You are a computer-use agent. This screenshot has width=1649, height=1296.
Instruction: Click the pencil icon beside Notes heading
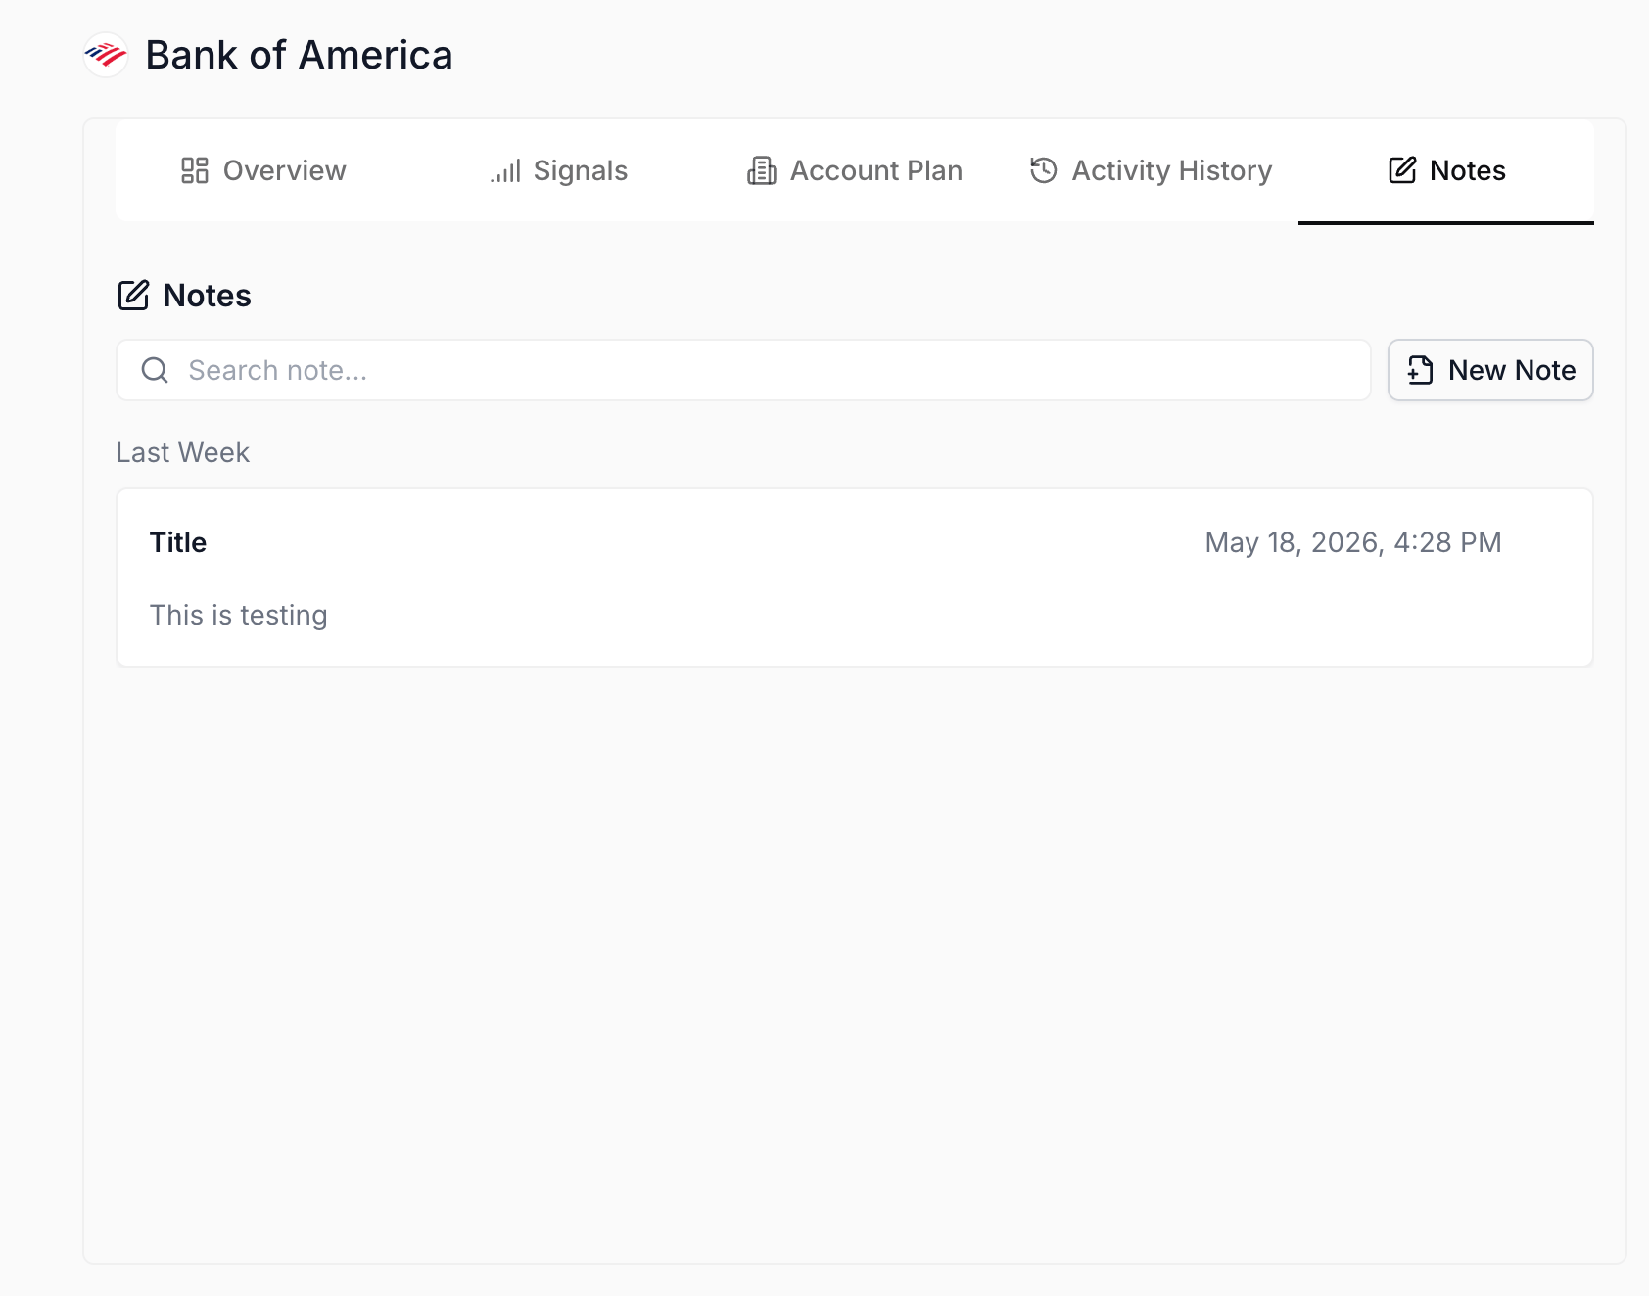click(133, 296)
